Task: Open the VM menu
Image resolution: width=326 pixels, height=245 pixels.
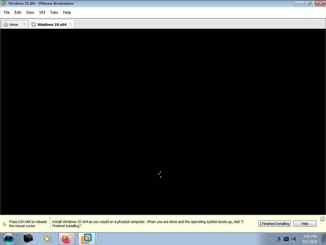Action: coord(42,12)
